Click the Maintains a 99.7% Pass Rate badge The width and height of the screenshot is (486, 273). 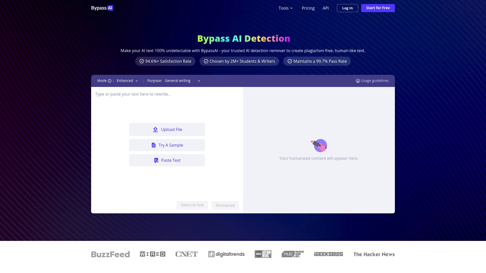point(317,61)
